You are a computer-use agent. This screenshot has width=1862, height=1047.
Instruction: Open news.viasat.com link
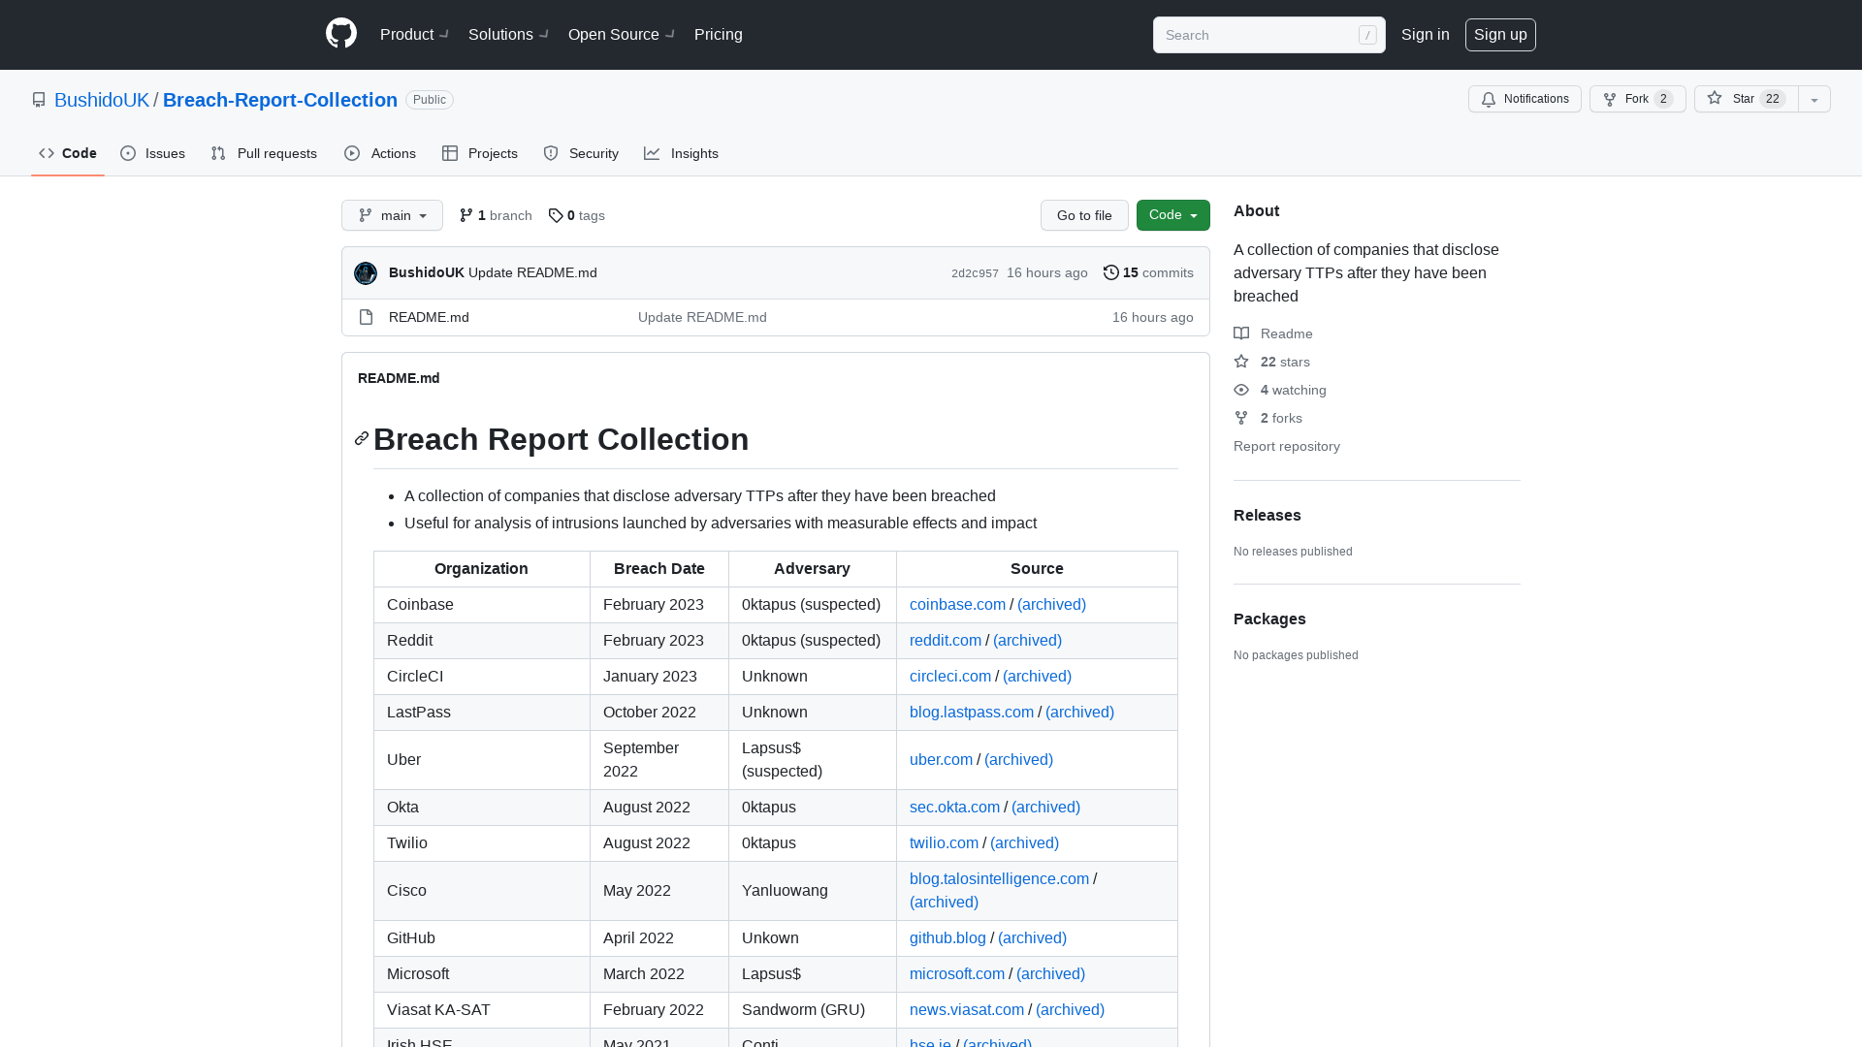(x=967, y=1009)
